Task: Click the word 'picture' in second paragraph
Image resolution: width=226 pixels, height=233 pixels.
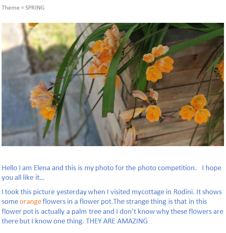Action: 44,192
